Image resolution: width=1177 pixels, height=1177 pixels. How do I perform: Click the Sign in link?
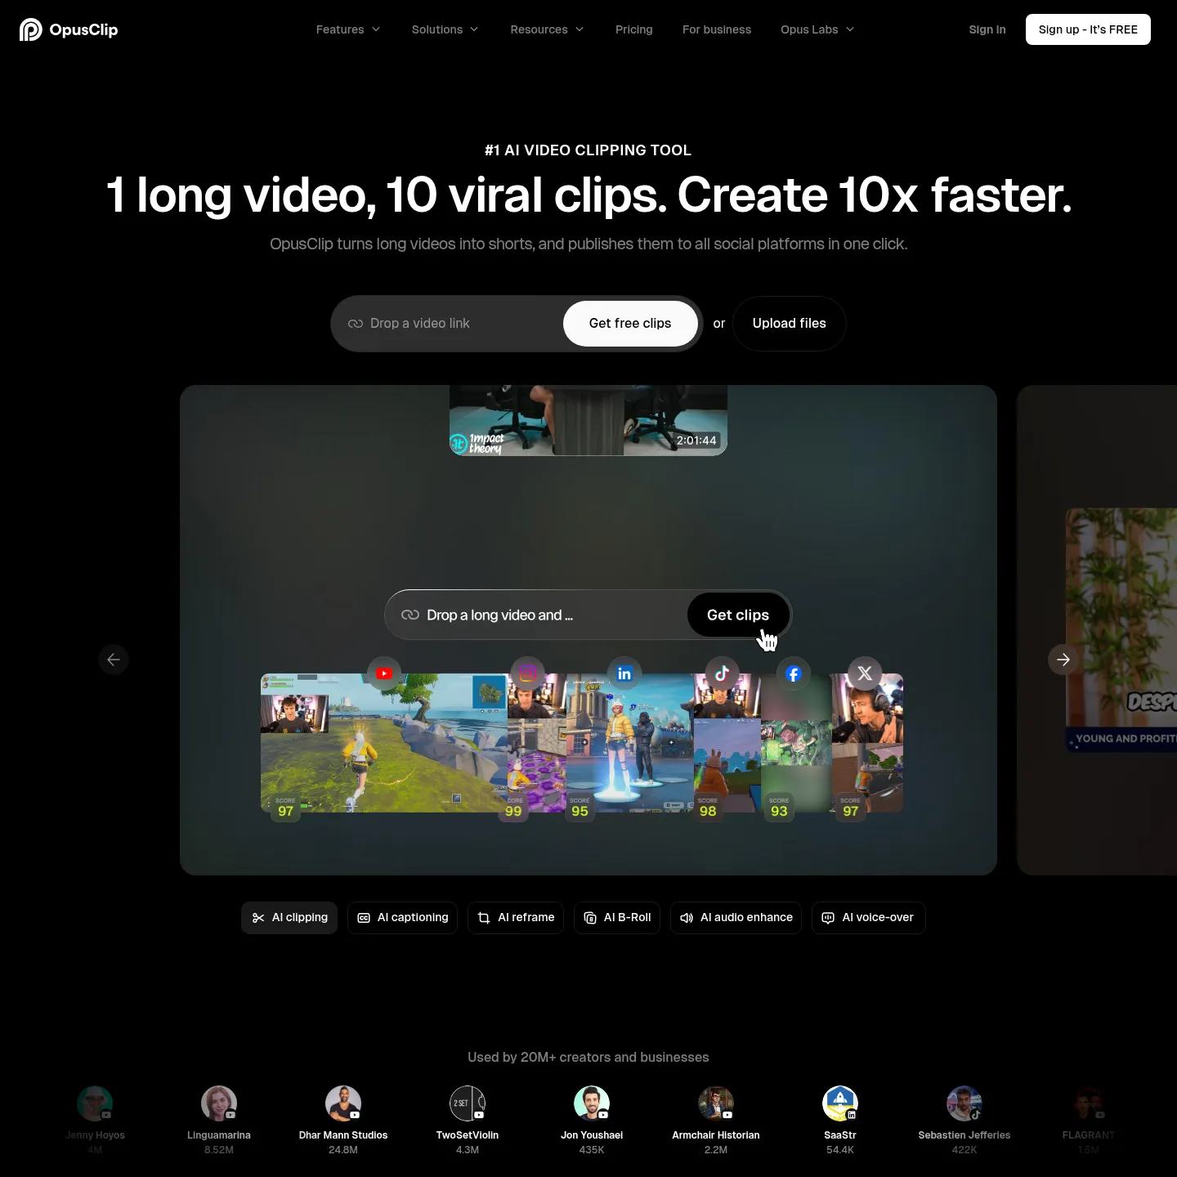pos(987,29)
